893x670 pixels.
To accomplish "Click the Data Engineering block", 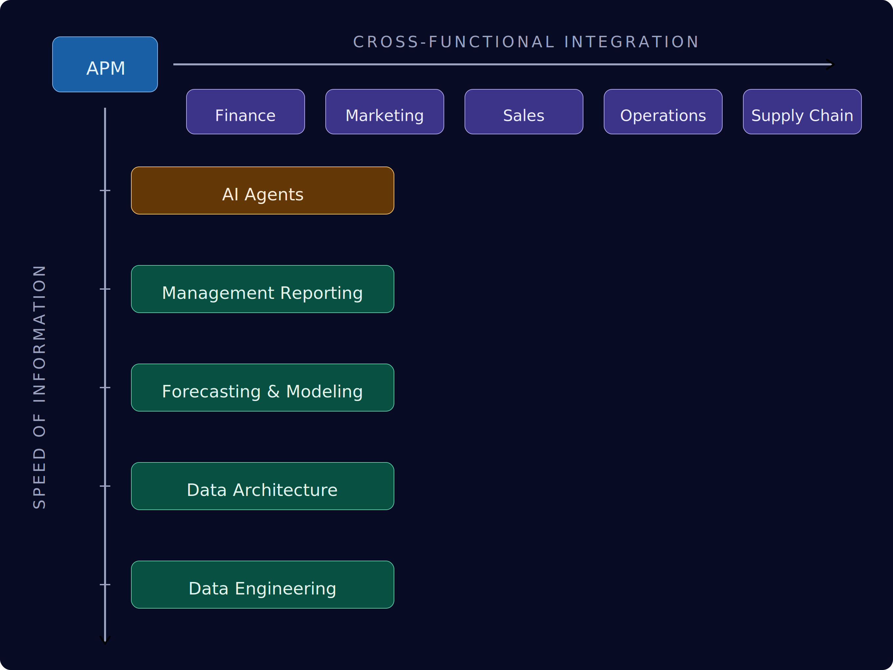I will tap(262, 585).
